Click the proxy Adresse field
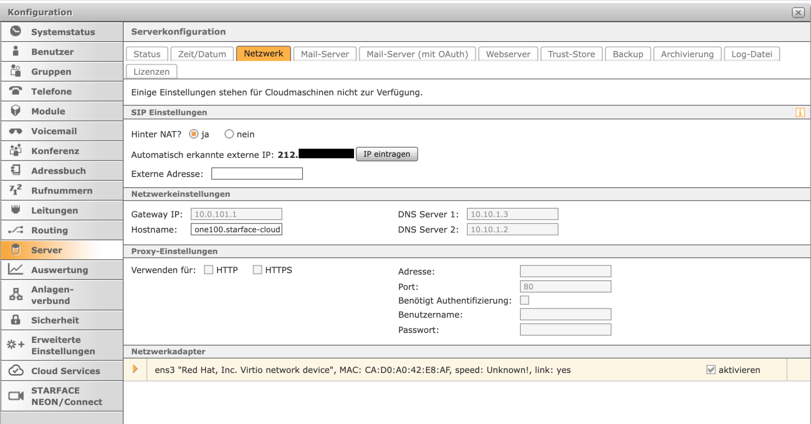 click(x=565, y=271)
